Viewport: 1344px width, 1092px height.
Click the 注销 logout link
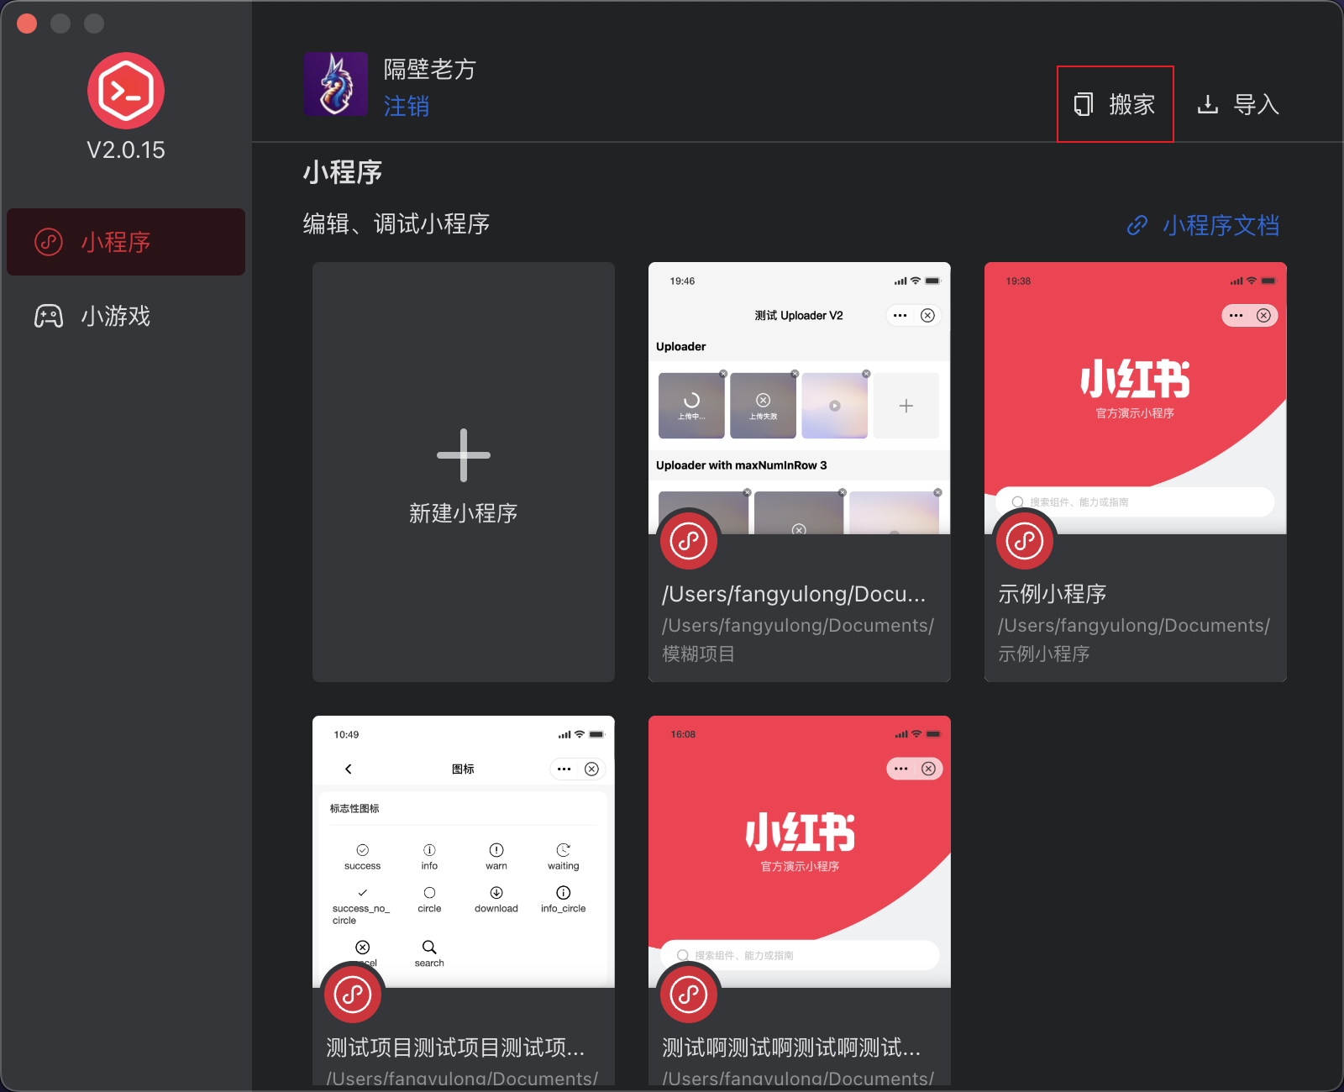coord(407,107)
